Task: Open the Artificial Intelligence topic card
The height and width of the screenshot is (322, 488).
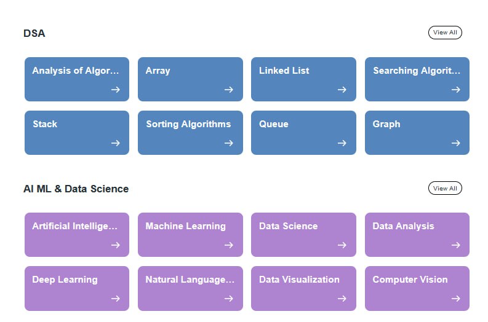Action: tap(74, 226)
